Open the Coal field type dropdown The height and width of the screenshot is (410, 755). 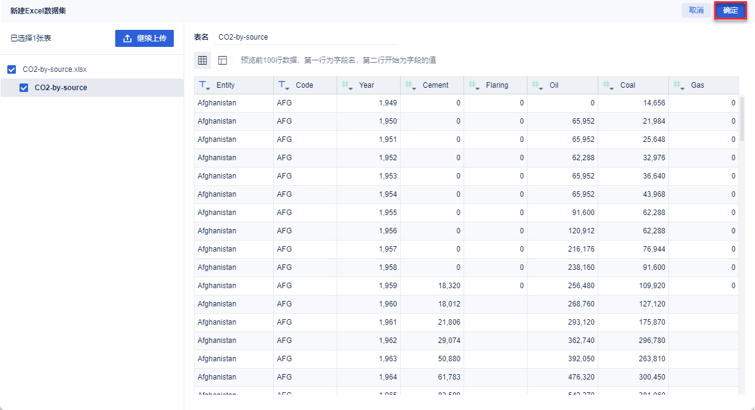click(x=608, y=85)
